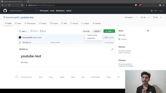Open the README.md file in file list

[x=27, y=42]
